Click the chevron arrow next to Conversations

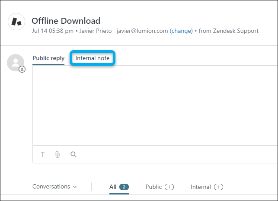75,187
